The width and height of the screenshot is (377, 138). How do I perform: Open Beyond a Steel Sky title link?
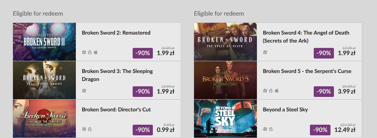click(286, 109)
